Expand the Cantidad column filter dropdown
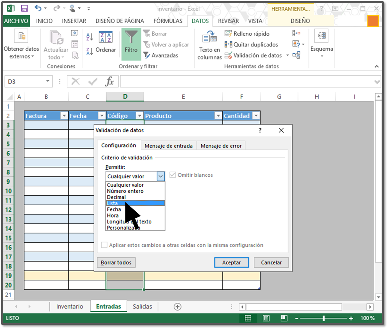Image resolution: width=388 pixels, height=329 pixels. click(256, 116)
